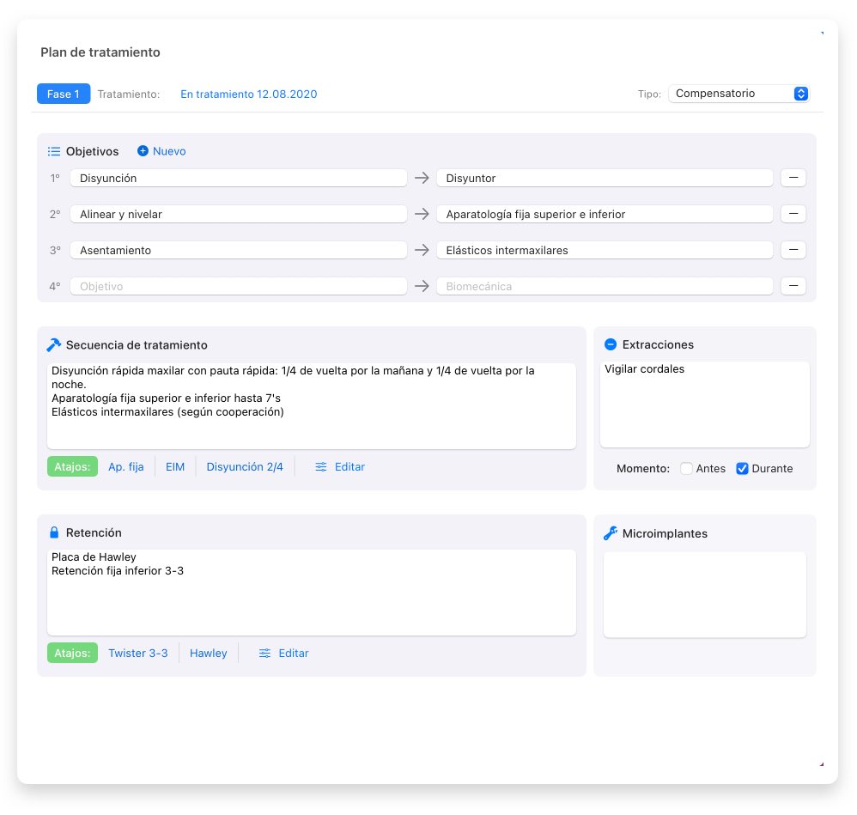Click the empty Biomecánica placeholder field
Viewport: 857px width, 815px height.
(x=605, y=286)
